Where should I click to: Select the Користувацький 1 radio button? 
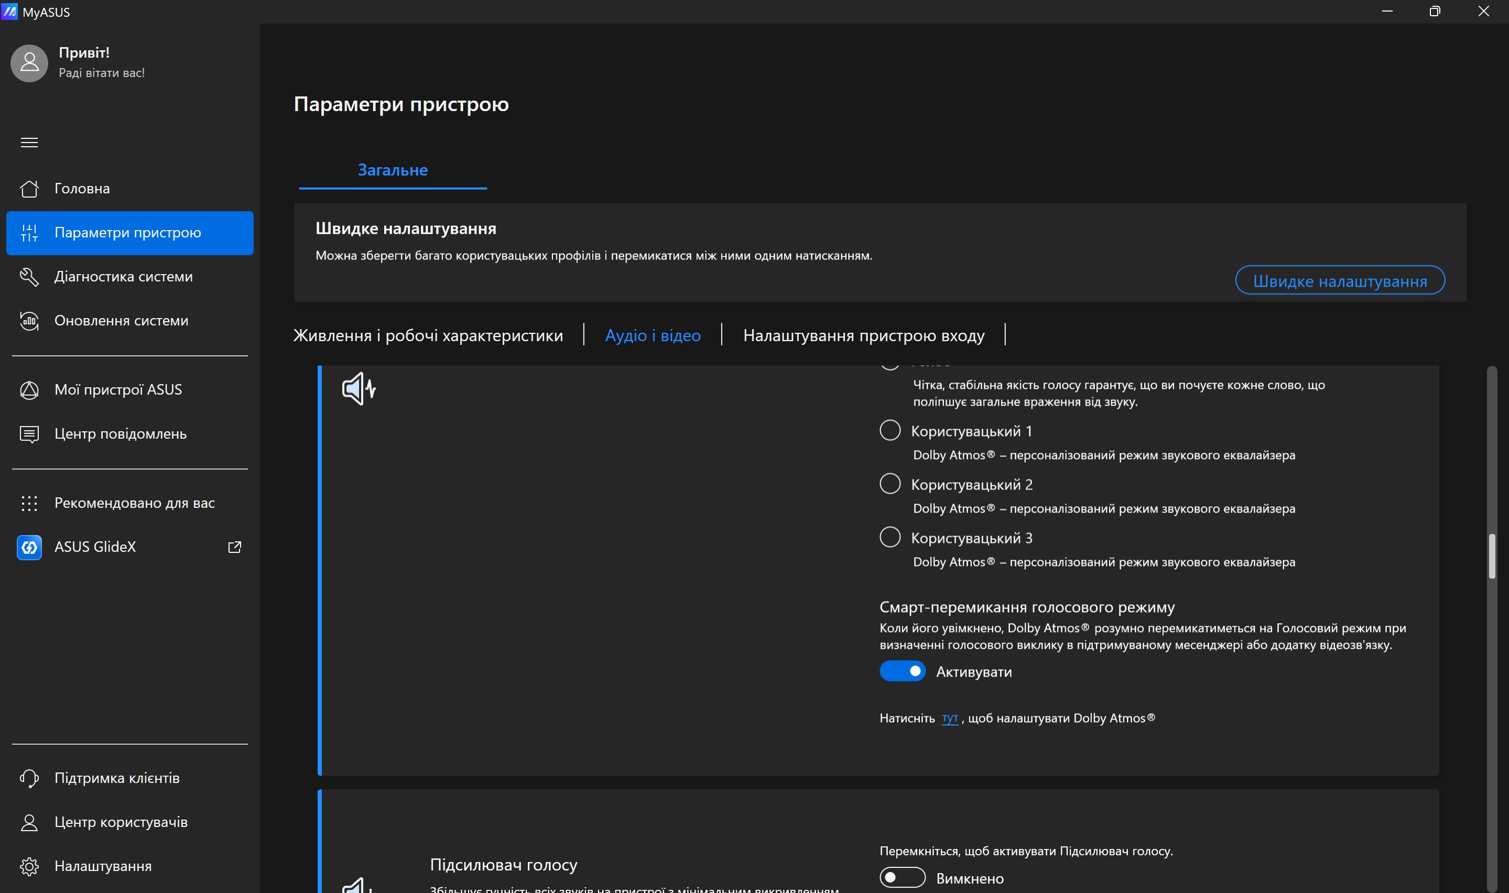(890, 430)
